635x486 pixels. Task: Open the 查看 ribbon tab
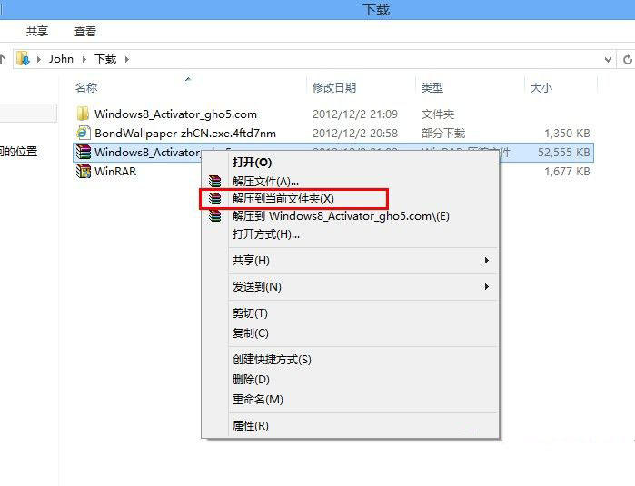pos(85,31)
